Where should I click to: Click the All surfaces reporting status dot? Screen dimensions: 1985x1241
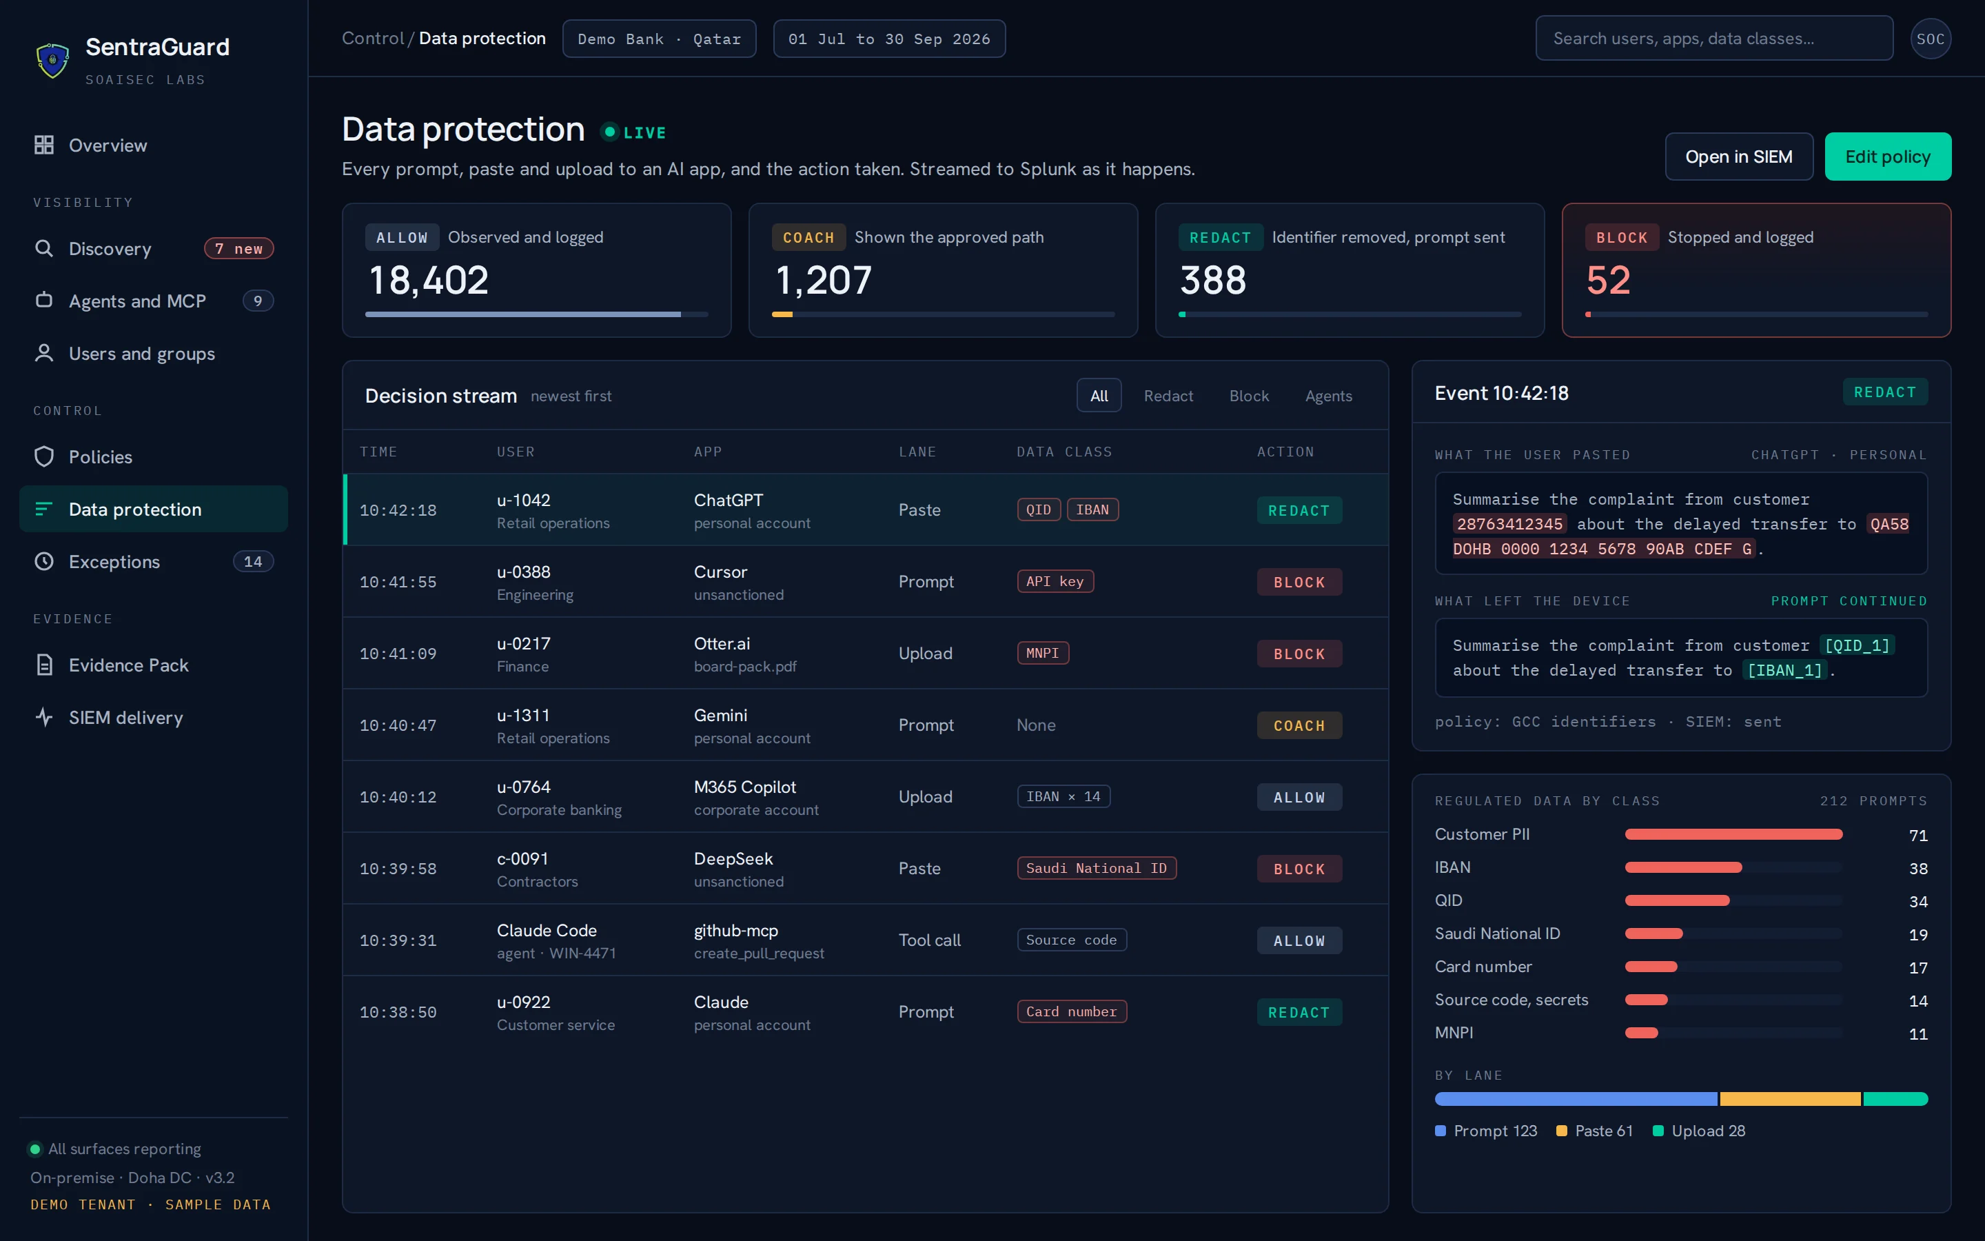pos(35,1149)
